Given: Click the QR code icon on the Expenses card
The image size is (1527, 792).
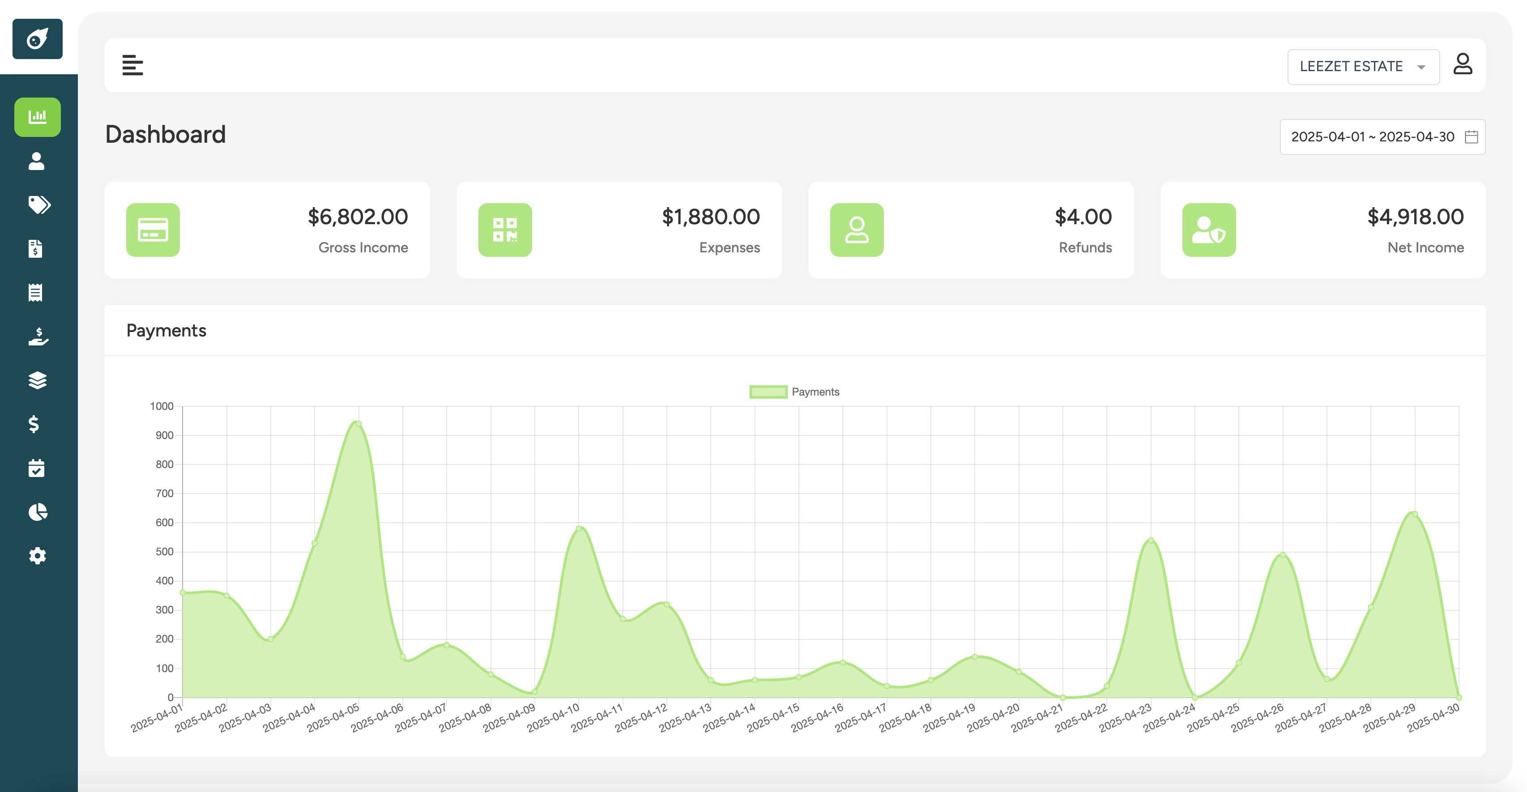Looking at the screenshot, I should (505, 230).
